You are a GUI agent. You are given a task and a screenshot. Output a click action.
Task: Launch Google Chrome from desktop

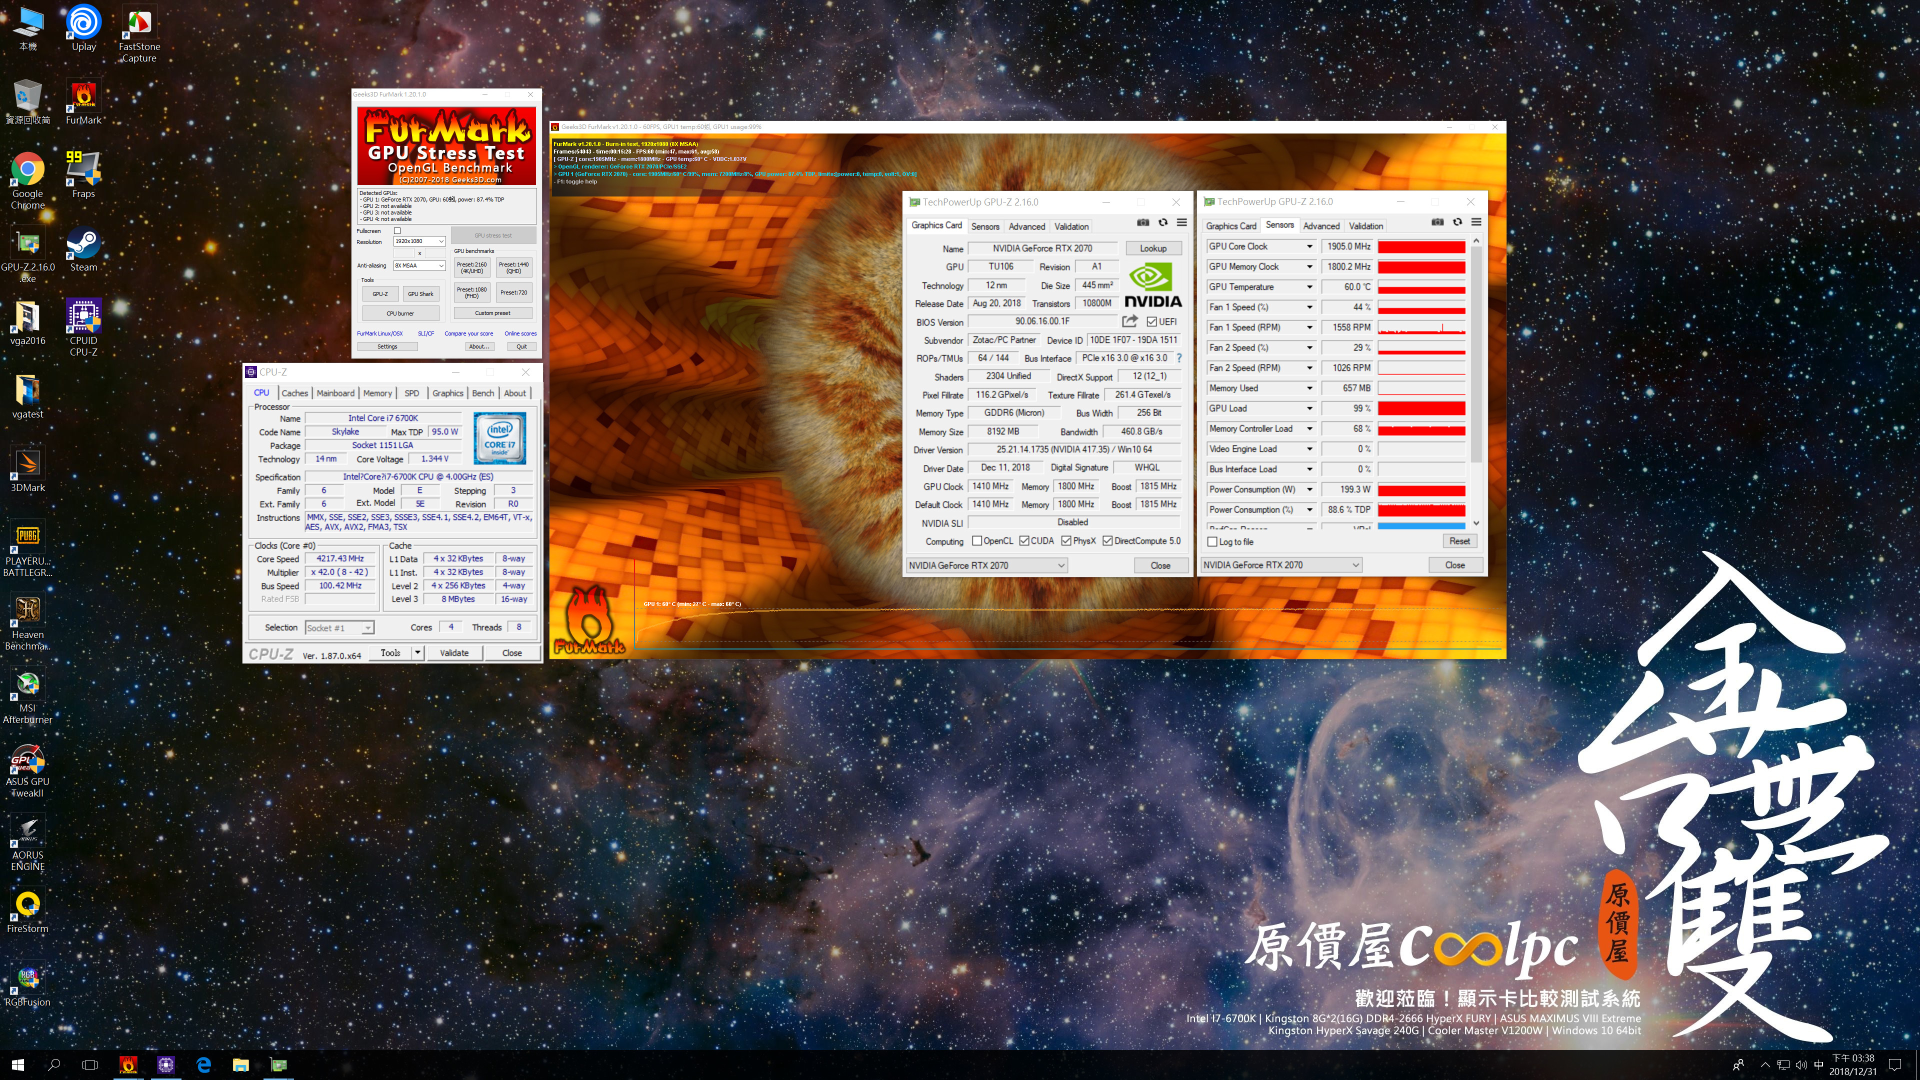tap(27, 181)
